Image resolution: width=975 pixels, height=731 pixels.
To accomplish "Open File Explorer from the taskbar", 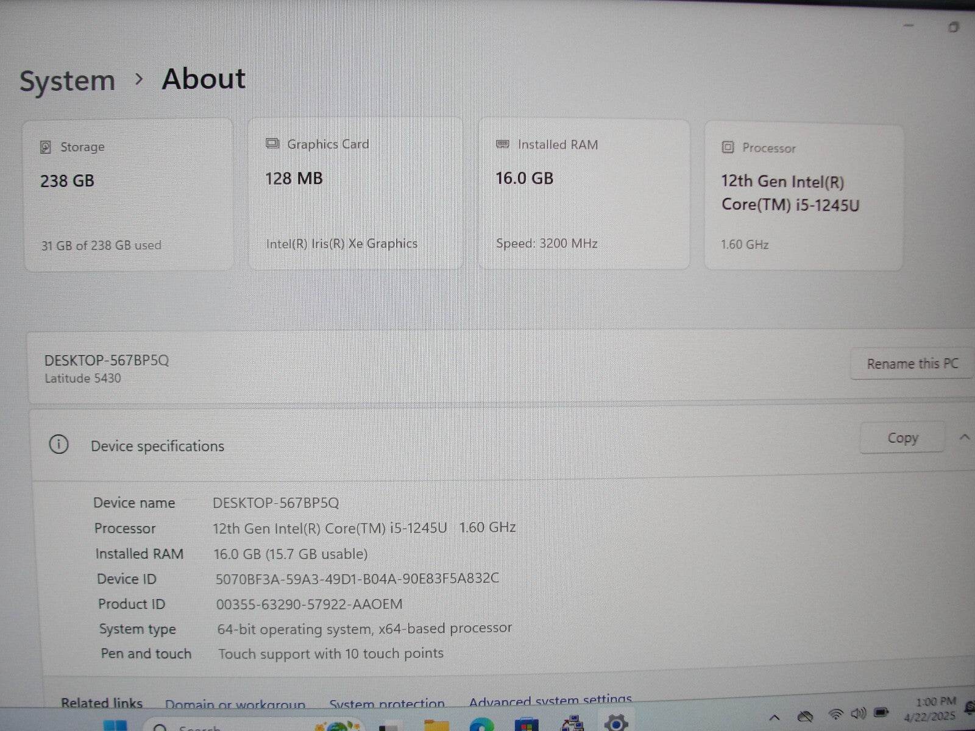I will (436, 725).
